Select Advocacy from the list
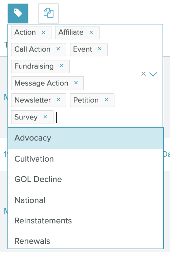The height and width of the screenshot is (256, 170). [x=86, y=138]
